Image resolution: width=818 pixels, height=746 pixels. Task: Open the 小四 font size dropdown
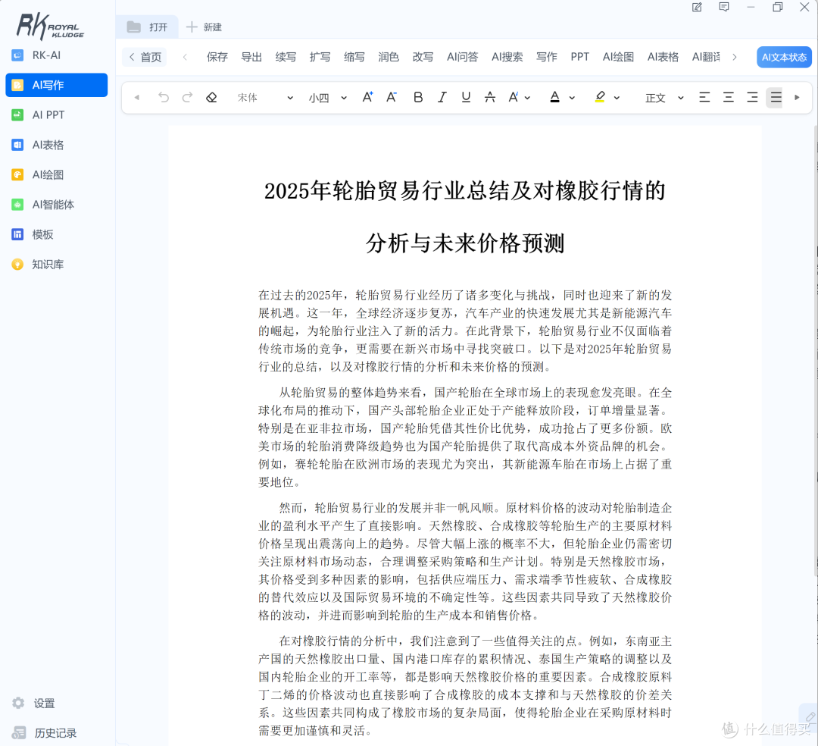tap(328, 98)
